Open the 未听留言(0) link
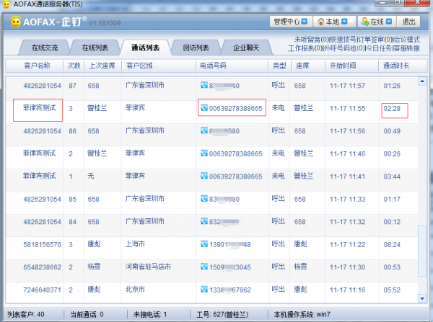Viewport: 433px width, 322px height. [311, 40]
